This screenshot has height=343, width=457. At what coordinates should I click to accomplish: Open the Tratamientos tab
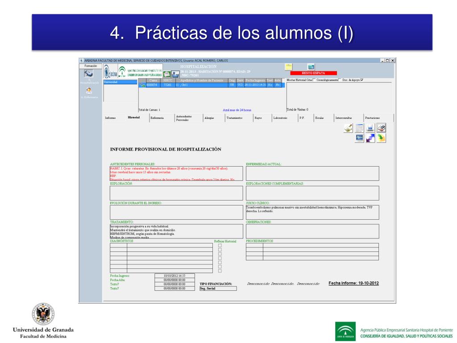(x=235, y=118)
